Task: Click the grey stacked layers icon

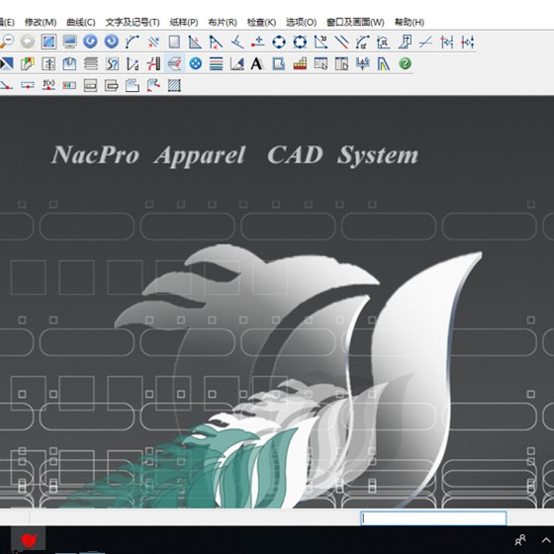Action: pos(91,64)
